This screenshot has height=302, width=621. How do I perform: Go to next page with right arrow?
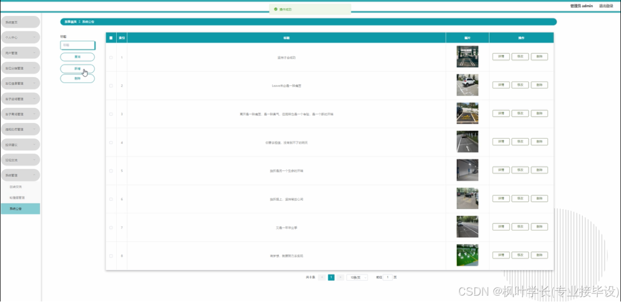point(340,278)
